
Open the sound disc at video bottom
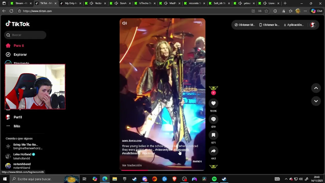213,166
